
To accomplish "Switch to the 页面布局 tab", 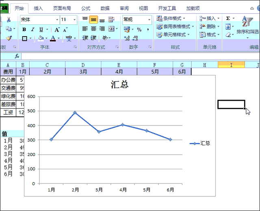I will click(x=62, y=8).
